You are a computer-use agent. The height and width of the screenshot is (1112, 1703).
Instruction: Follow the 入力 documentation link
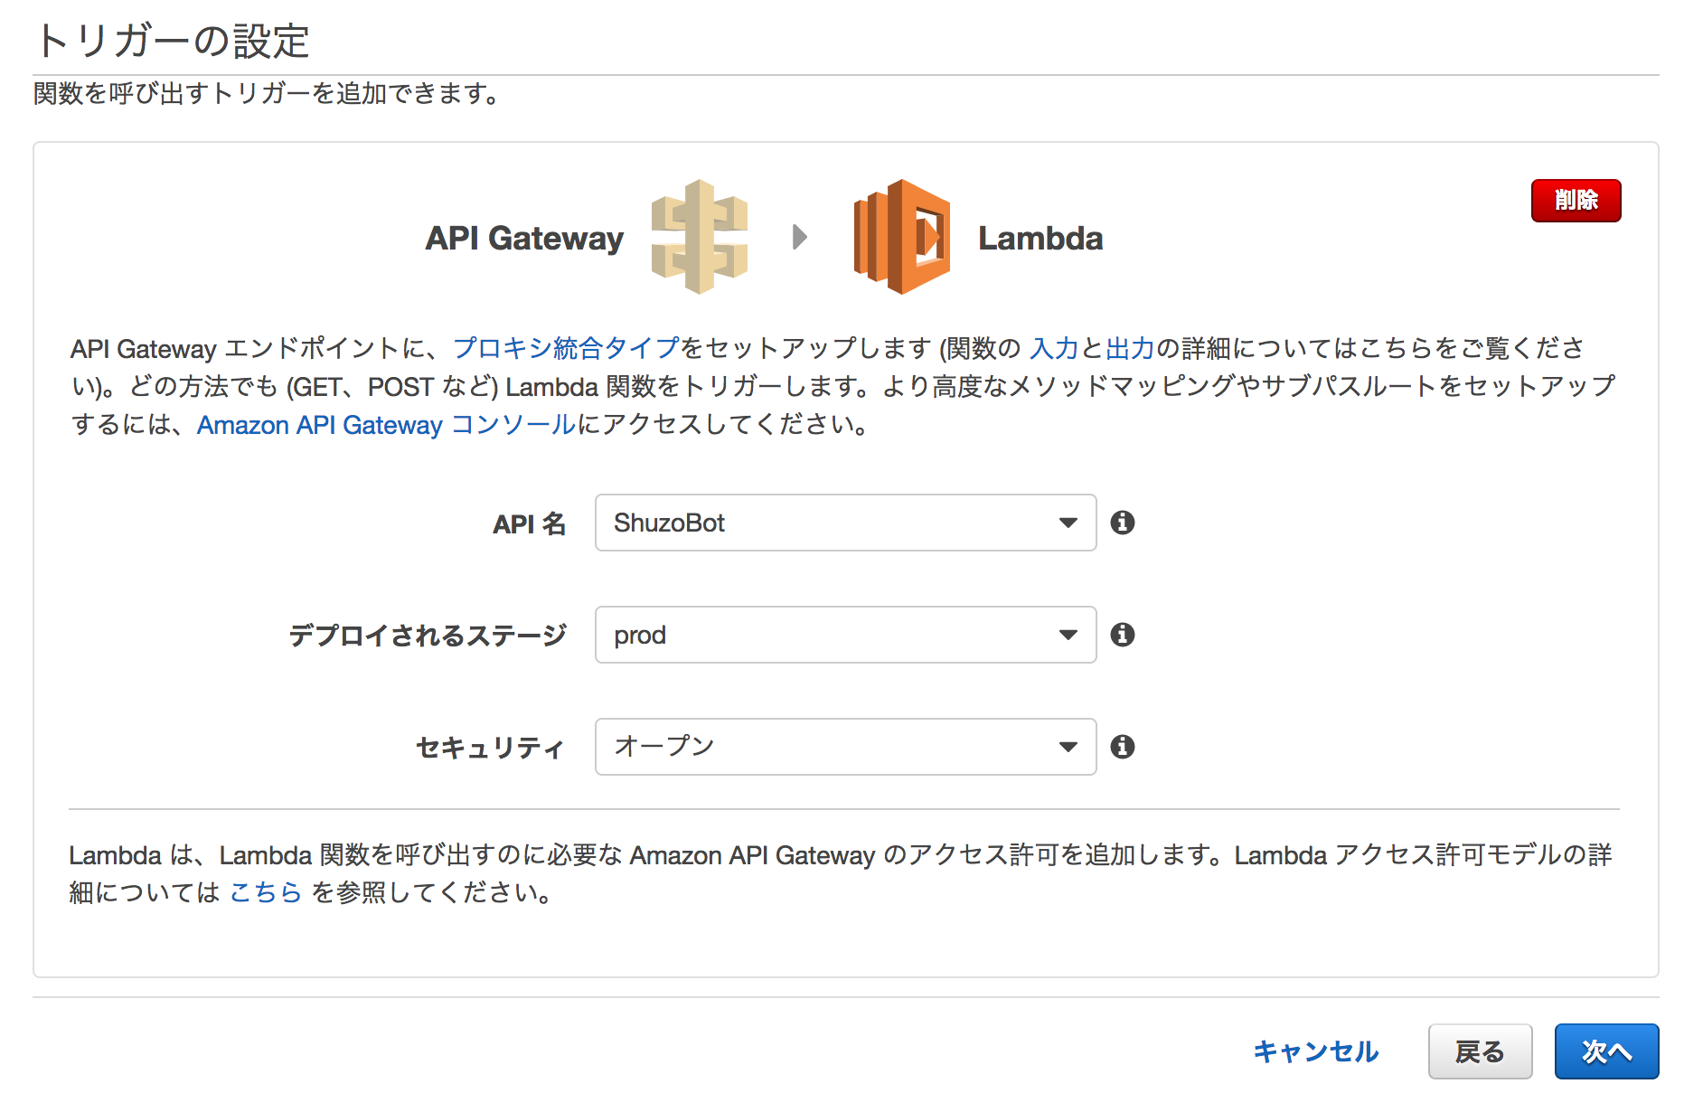coord(1055,348)
